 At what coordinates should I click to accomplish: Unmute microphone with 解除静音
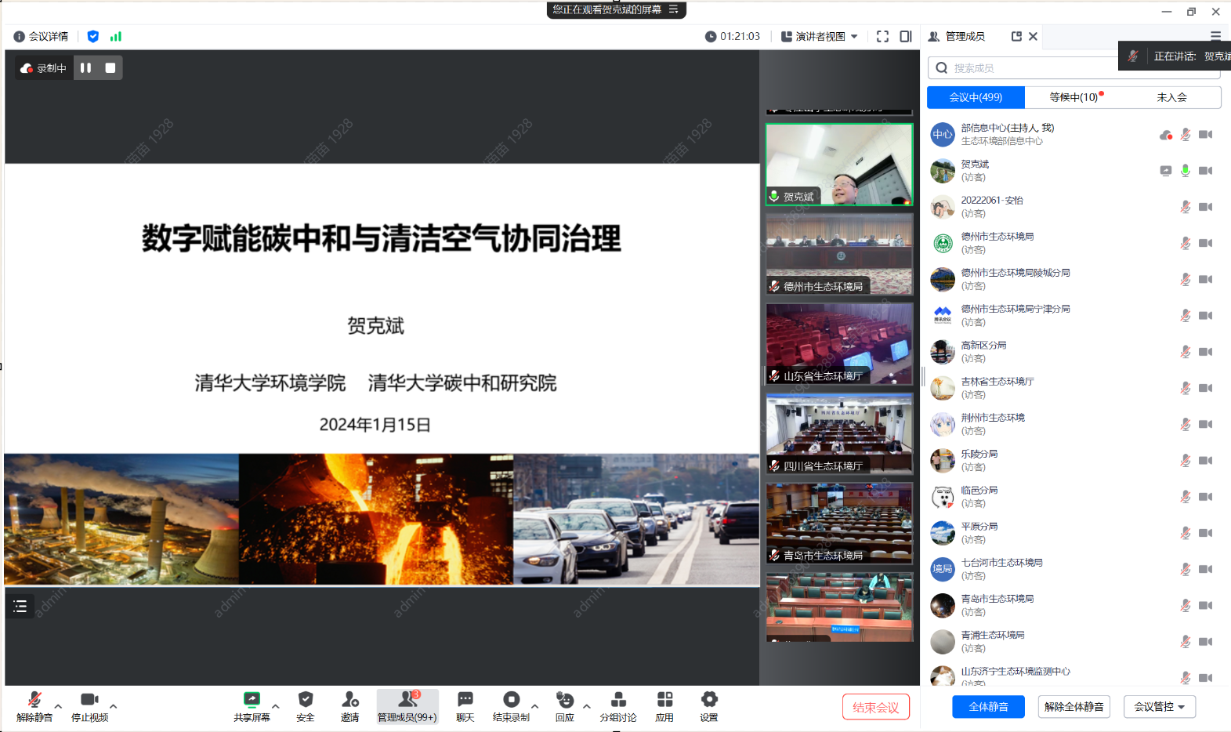pyautogui.click(x=34, y=700)
